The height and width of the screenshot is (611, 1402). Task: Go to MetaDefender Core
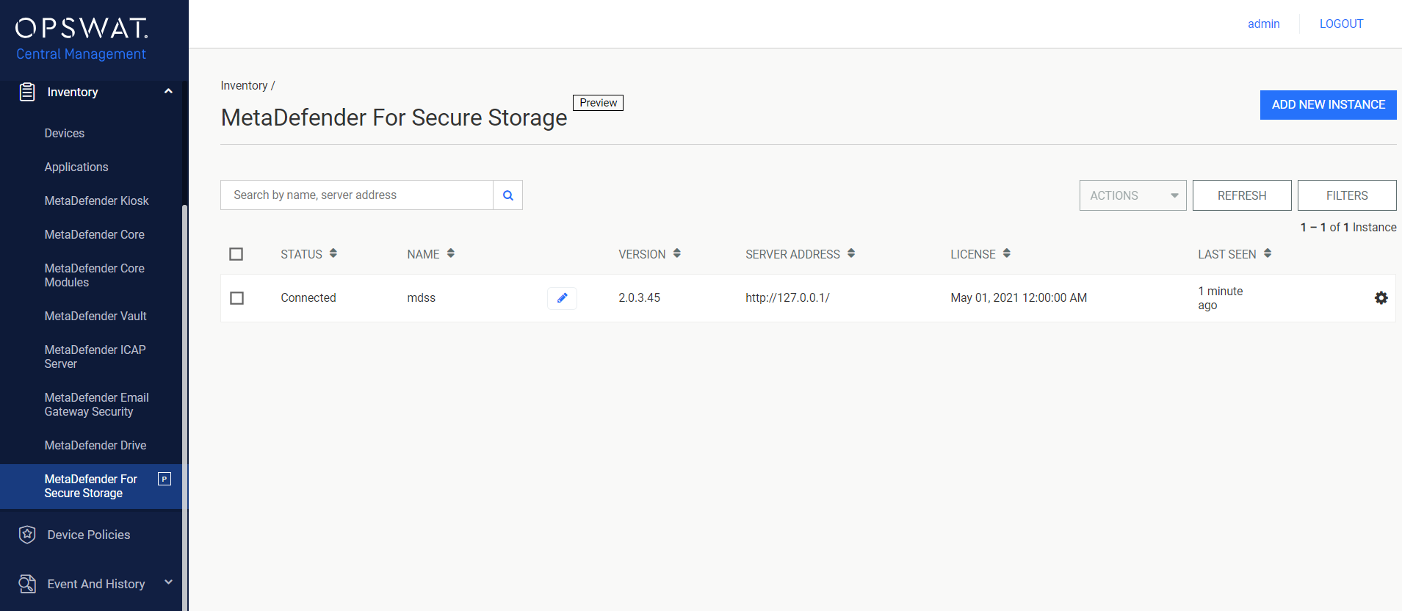(94, 235)
